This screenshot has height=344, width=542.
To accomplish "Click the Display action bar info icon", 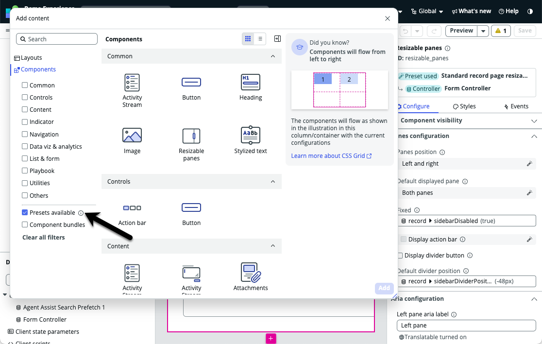I will pos(462,239).
